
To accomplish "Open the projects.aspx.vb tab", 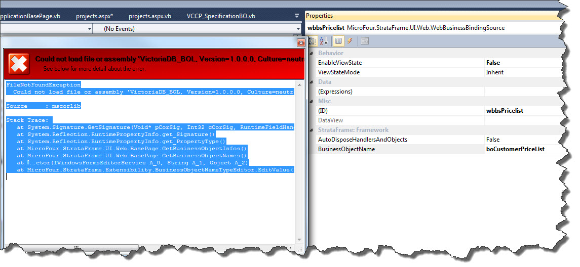I will [149, 16].
